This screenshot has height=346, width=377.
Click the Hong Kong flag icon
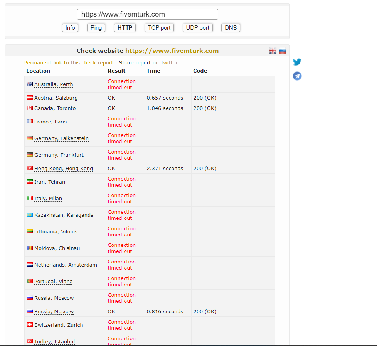[x=30, y=168]
